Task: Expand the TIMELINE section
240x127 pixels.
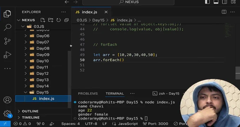Action: pyautogui.click(x=43, y=117)
